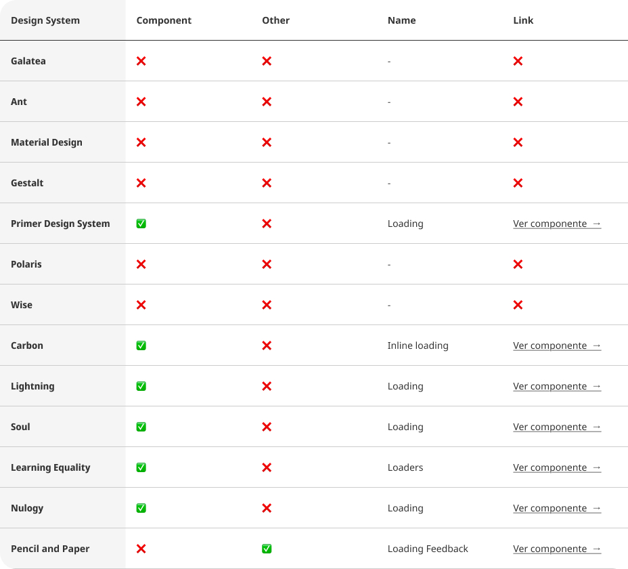Open Carbon's Ver componente link

[x=557, y=345]
